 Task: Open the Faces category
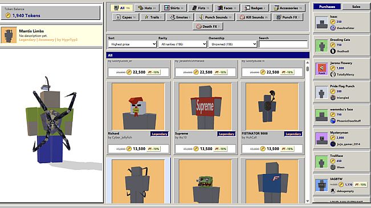227,8
